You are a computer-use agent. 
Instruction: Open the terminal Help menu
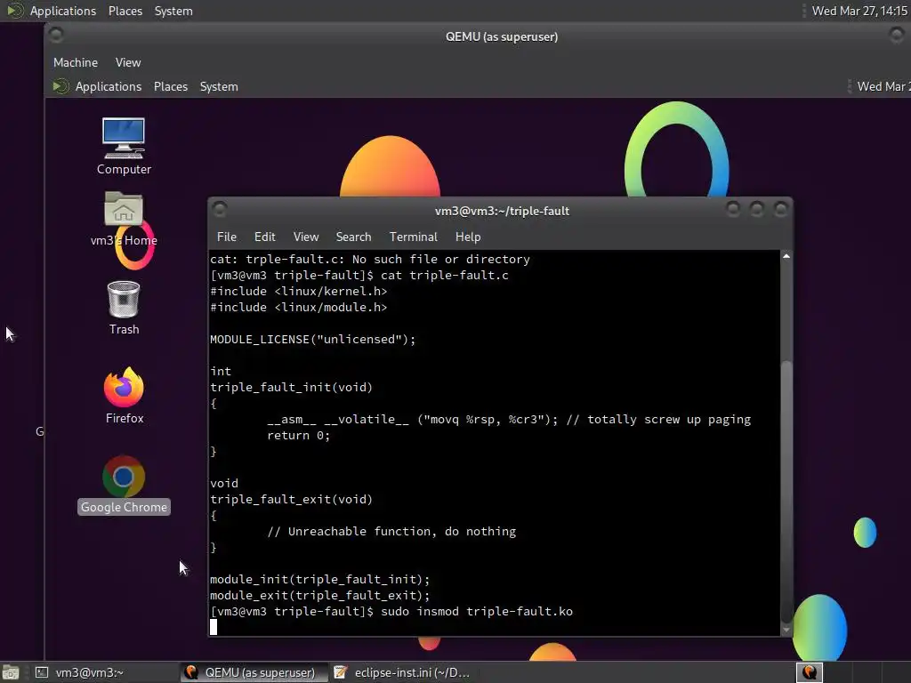(x=468, y=237)
